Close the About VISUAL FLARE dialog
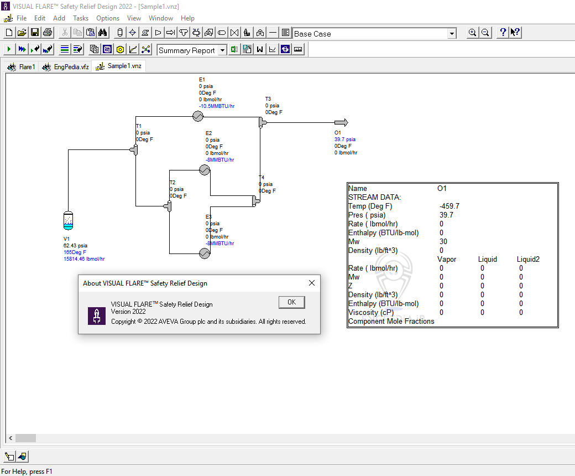This screenshot has width=575, height=476. click(x=312, y=283)
